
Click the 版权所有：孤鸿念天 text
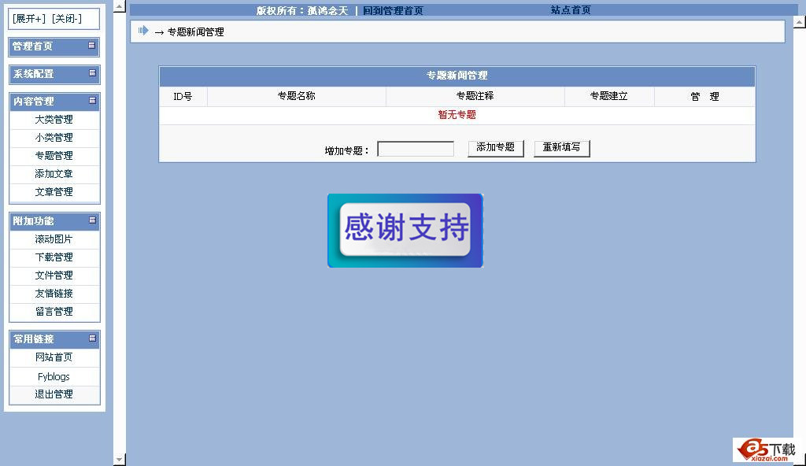(x=302, y=10)
